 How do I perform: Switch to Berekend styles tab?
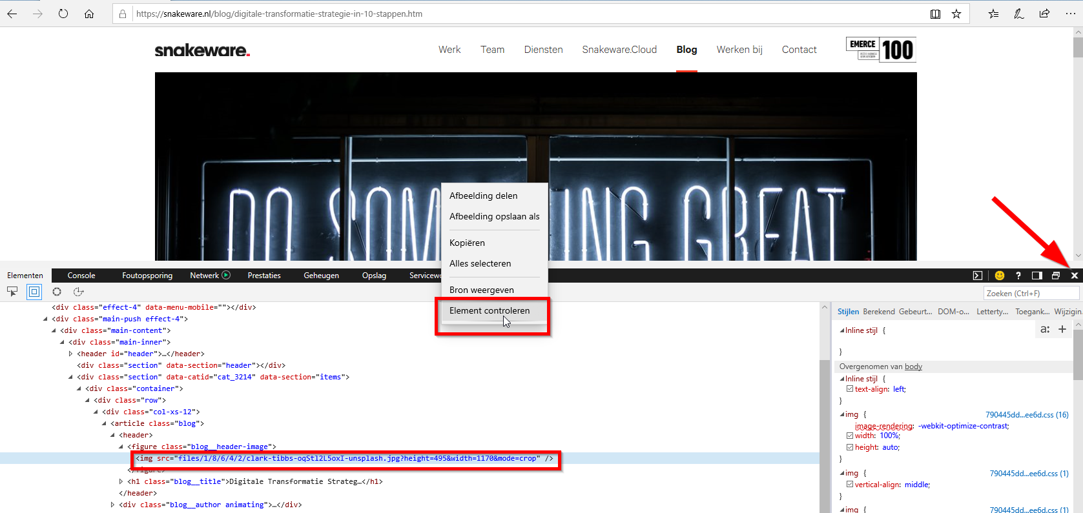879,312
